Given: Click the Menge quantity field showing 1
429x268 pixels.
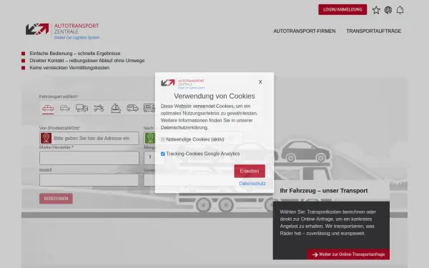Looking at the screenshot, I should (x=149, y=157).
